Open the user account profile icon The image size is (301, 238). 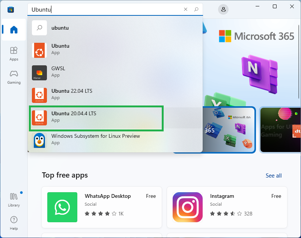point(223,9)
